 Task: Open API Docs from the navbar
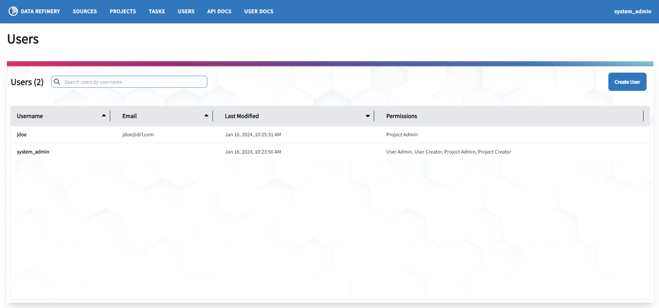(219, 11)
